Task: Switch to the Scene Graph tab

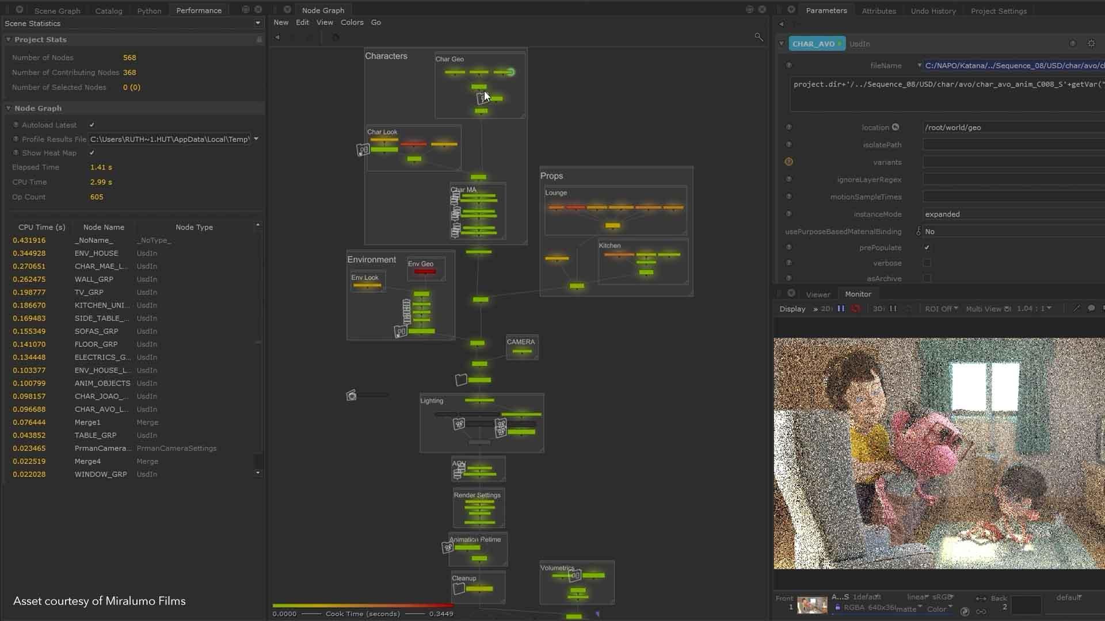Action: click(x=57, y=10)
